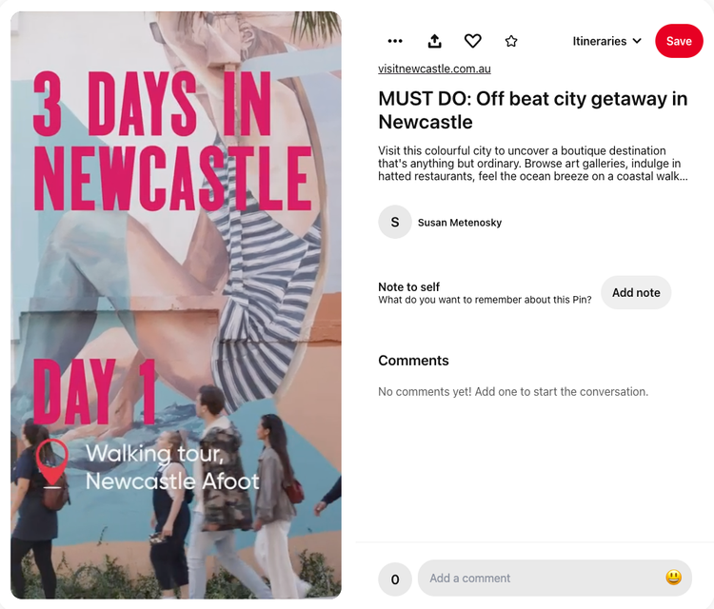Select the Comments section heading
The width and height of the screenshot is (714, 609).
413,361
